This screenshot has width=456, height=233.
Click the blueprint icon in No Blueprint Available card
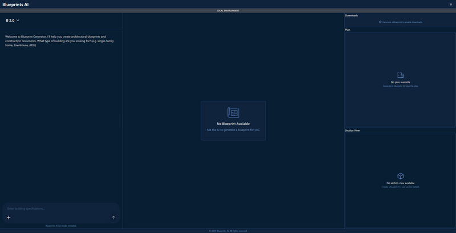tap(233, 112)
